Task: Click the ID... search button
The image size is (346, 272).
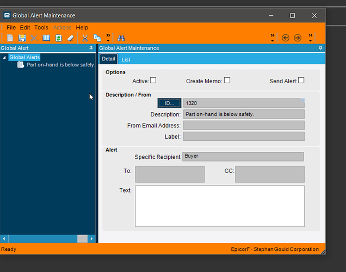Action: point(170,103)
